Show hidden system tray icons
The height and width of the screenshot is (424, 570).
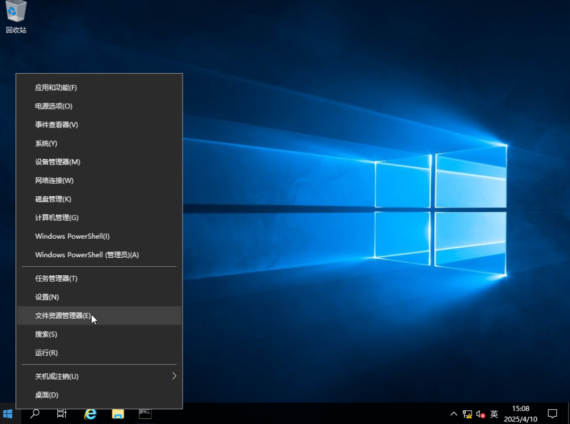coord(454,414)
